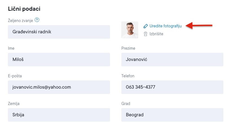Click the trash icon beside Izbrišite
Viewport: 231px width, 129px height.
click(146, 34)
